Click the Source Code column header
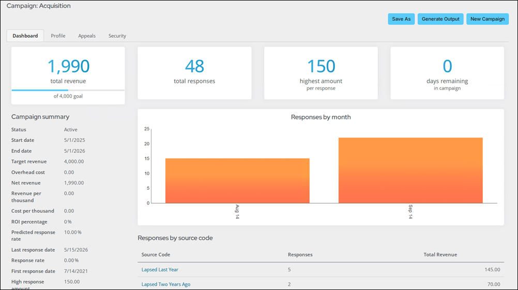 tap(156, 255)
